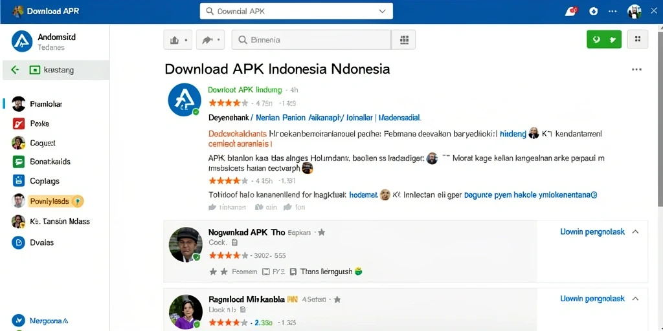Open Ragnrlood Mirkanbla author avatar
This screenshot has height=331, width=663.
[185, 312]
